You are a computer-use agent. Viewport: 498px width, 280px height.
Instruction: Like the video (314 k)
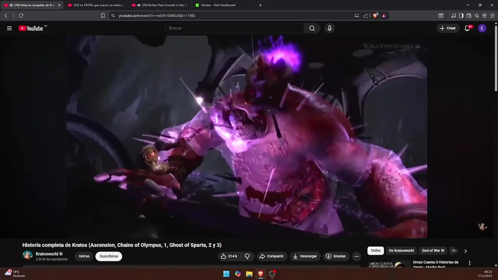click(x=229, y=256)
